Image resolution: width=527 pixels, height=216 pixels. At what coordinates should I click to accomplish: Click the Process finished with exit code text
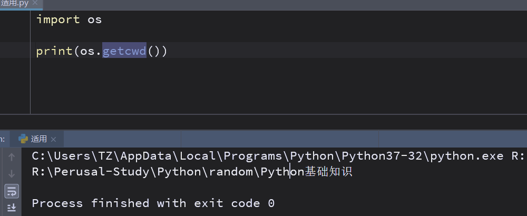click(153, 203)
